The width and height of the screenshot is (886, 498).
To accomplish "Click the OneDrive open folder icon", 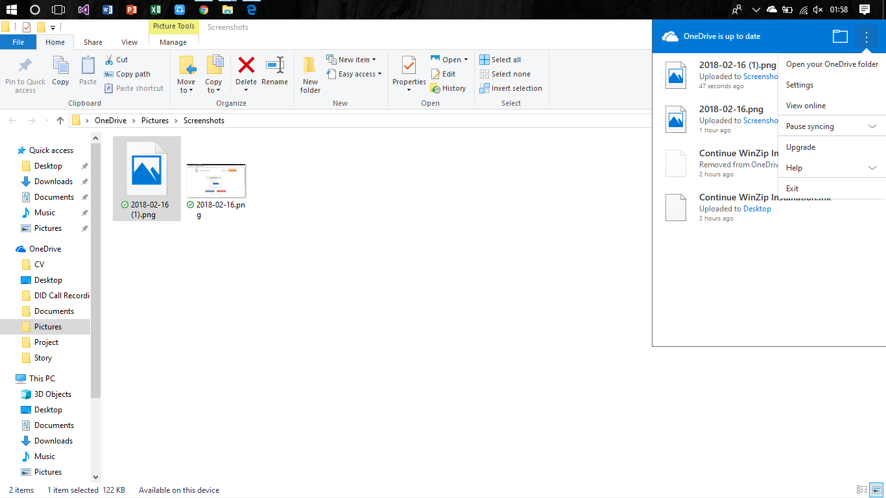I will (x=840, y=36).
